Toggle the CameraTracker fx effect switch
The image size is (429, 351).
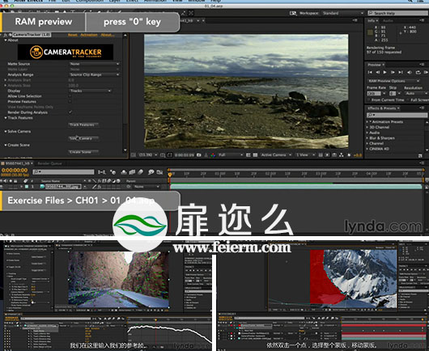click(x=6, y=35)
